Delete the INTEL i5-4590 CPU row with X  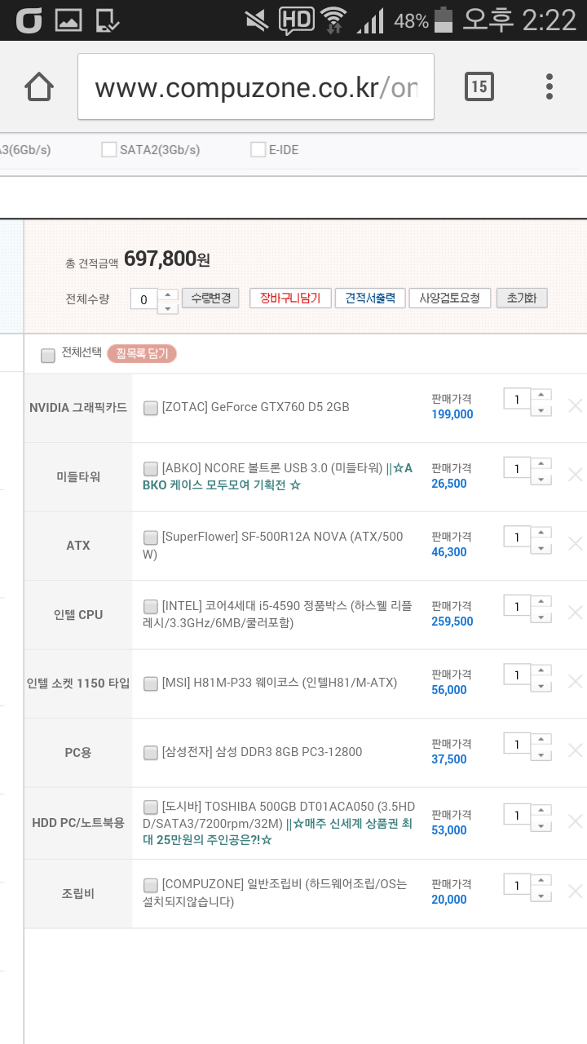(575, 613)
